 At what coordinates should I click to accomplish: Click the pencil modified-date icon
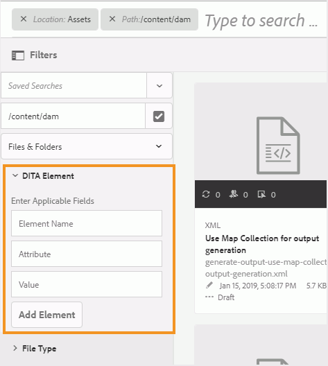[209, 285]
